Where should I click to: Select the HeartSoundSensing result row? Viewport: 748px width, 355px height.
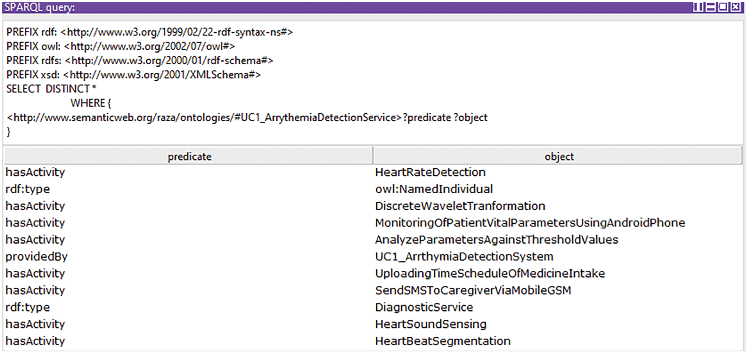(x=430, y=324)
